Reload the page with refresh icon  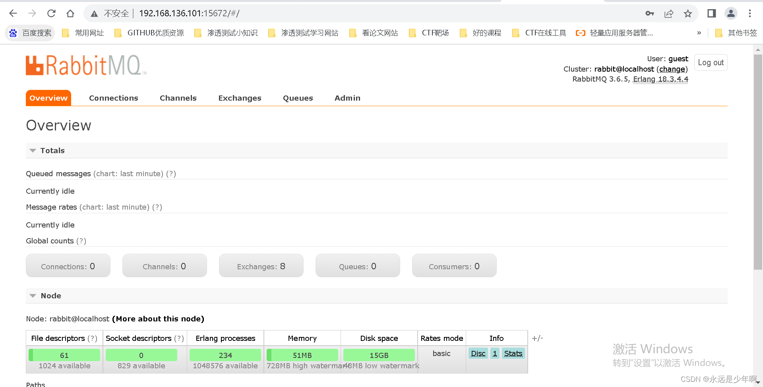point(51,14)
